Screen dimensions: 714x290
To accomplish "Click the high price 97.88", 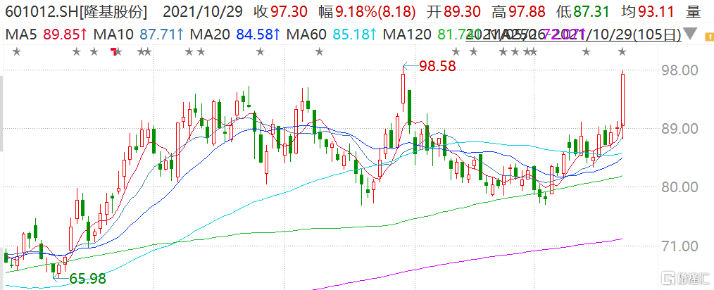I will (525, 12).
